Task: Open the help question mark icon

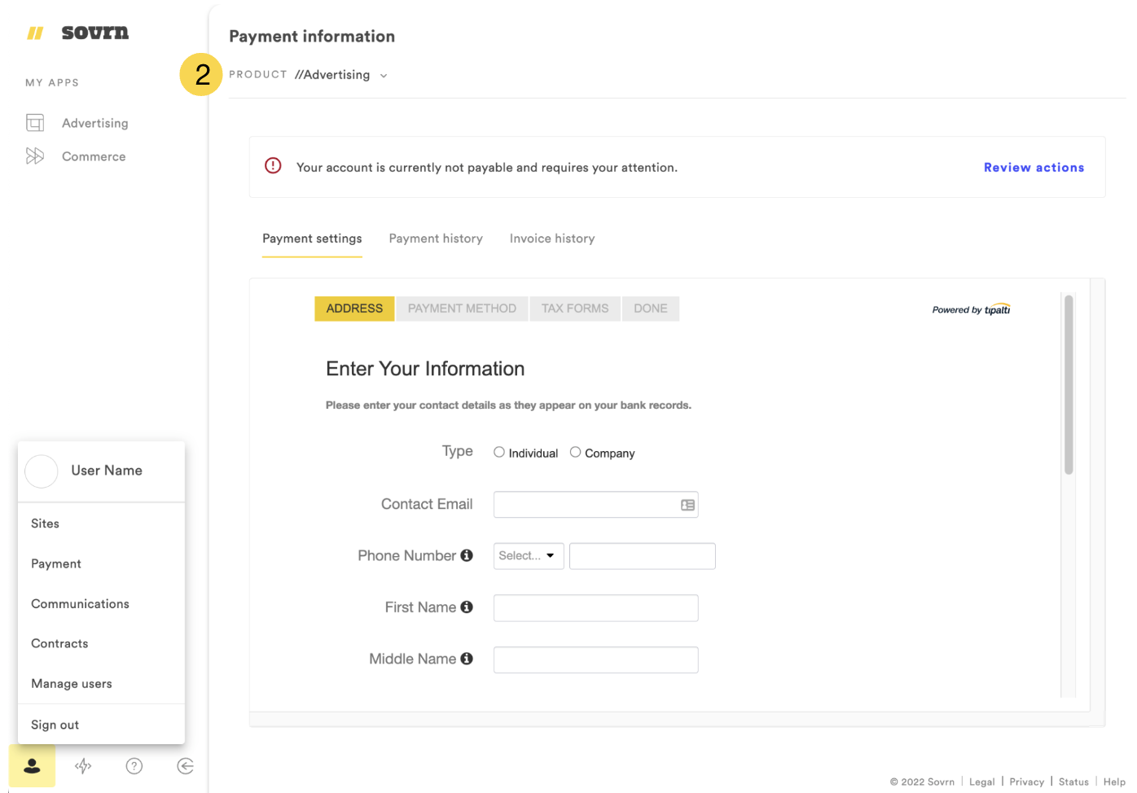Action: (134, 766)
